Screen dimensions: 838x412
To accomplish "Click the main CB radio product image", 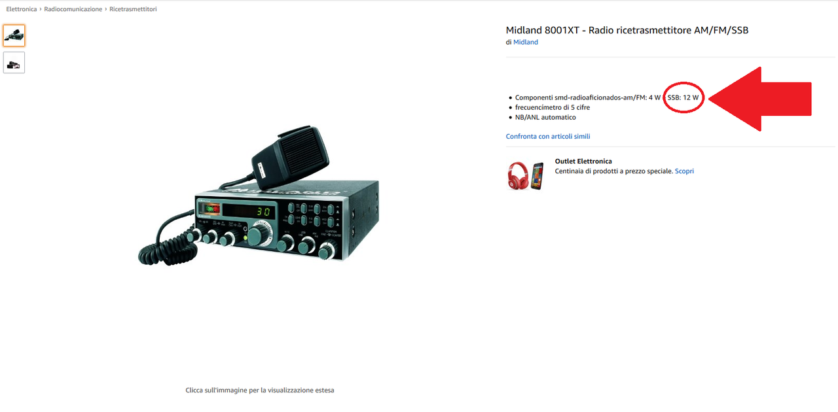I will 259,196.
